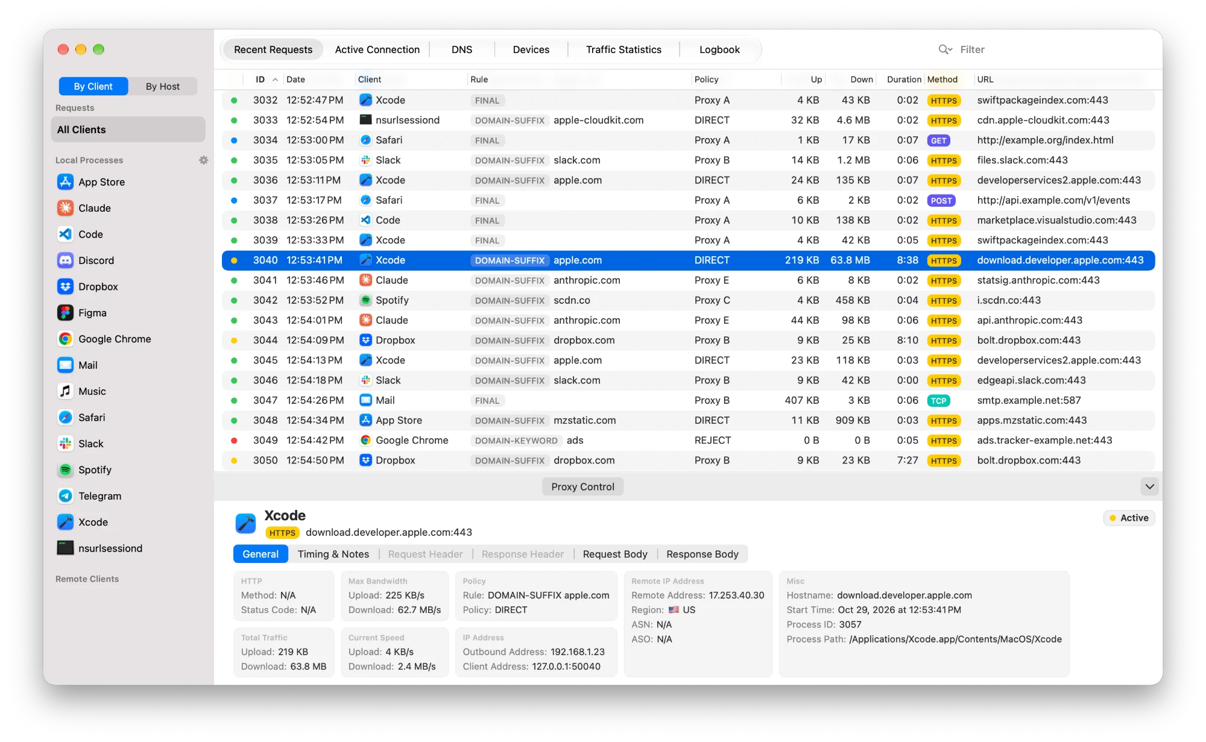The height and width of the screenshot is (742, 1206).
Task: Click the Local Processes gear icon
Action: pos(203,160)
